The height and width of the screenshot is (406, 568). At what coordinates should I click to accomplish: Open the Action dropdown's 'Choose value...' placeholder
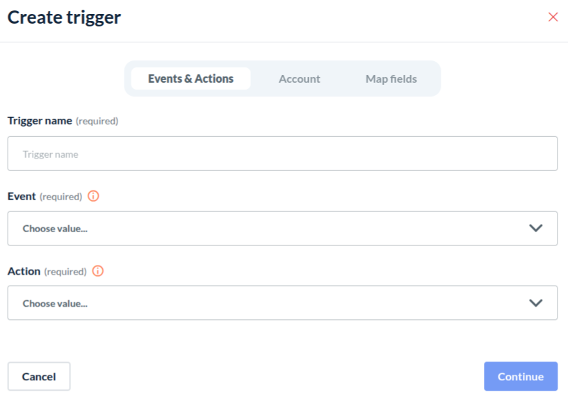tap(55, 303)
